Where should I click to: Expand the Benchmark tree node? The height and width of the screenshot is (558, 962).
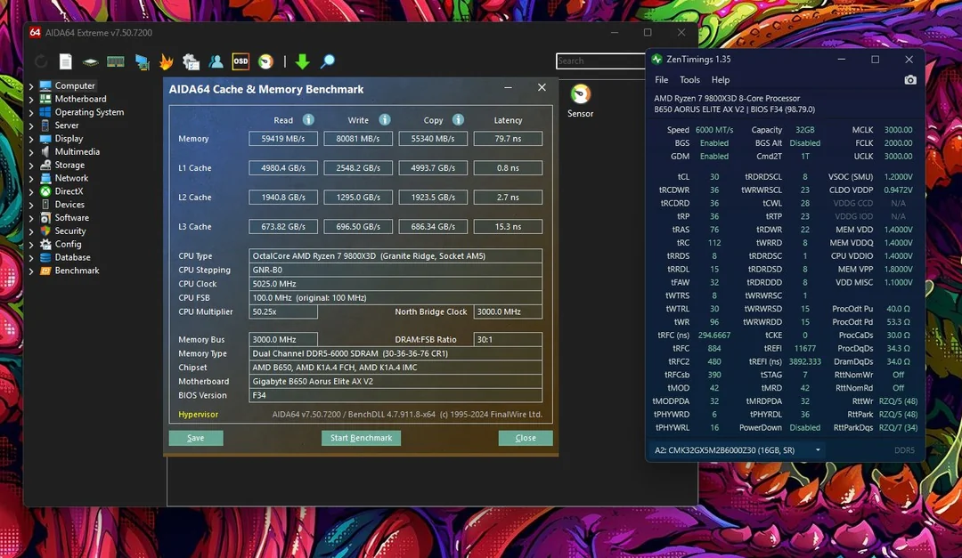pyautogui.click(x=31, y=271)
